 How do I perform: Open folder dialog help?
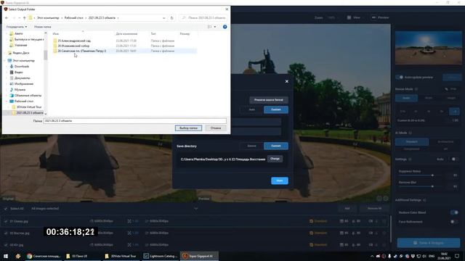coord(225,27)
